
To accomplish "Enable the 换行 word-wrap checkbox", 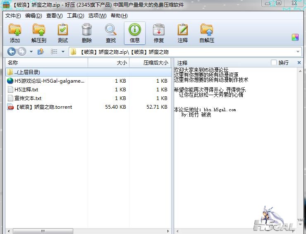I will (274, 62).
